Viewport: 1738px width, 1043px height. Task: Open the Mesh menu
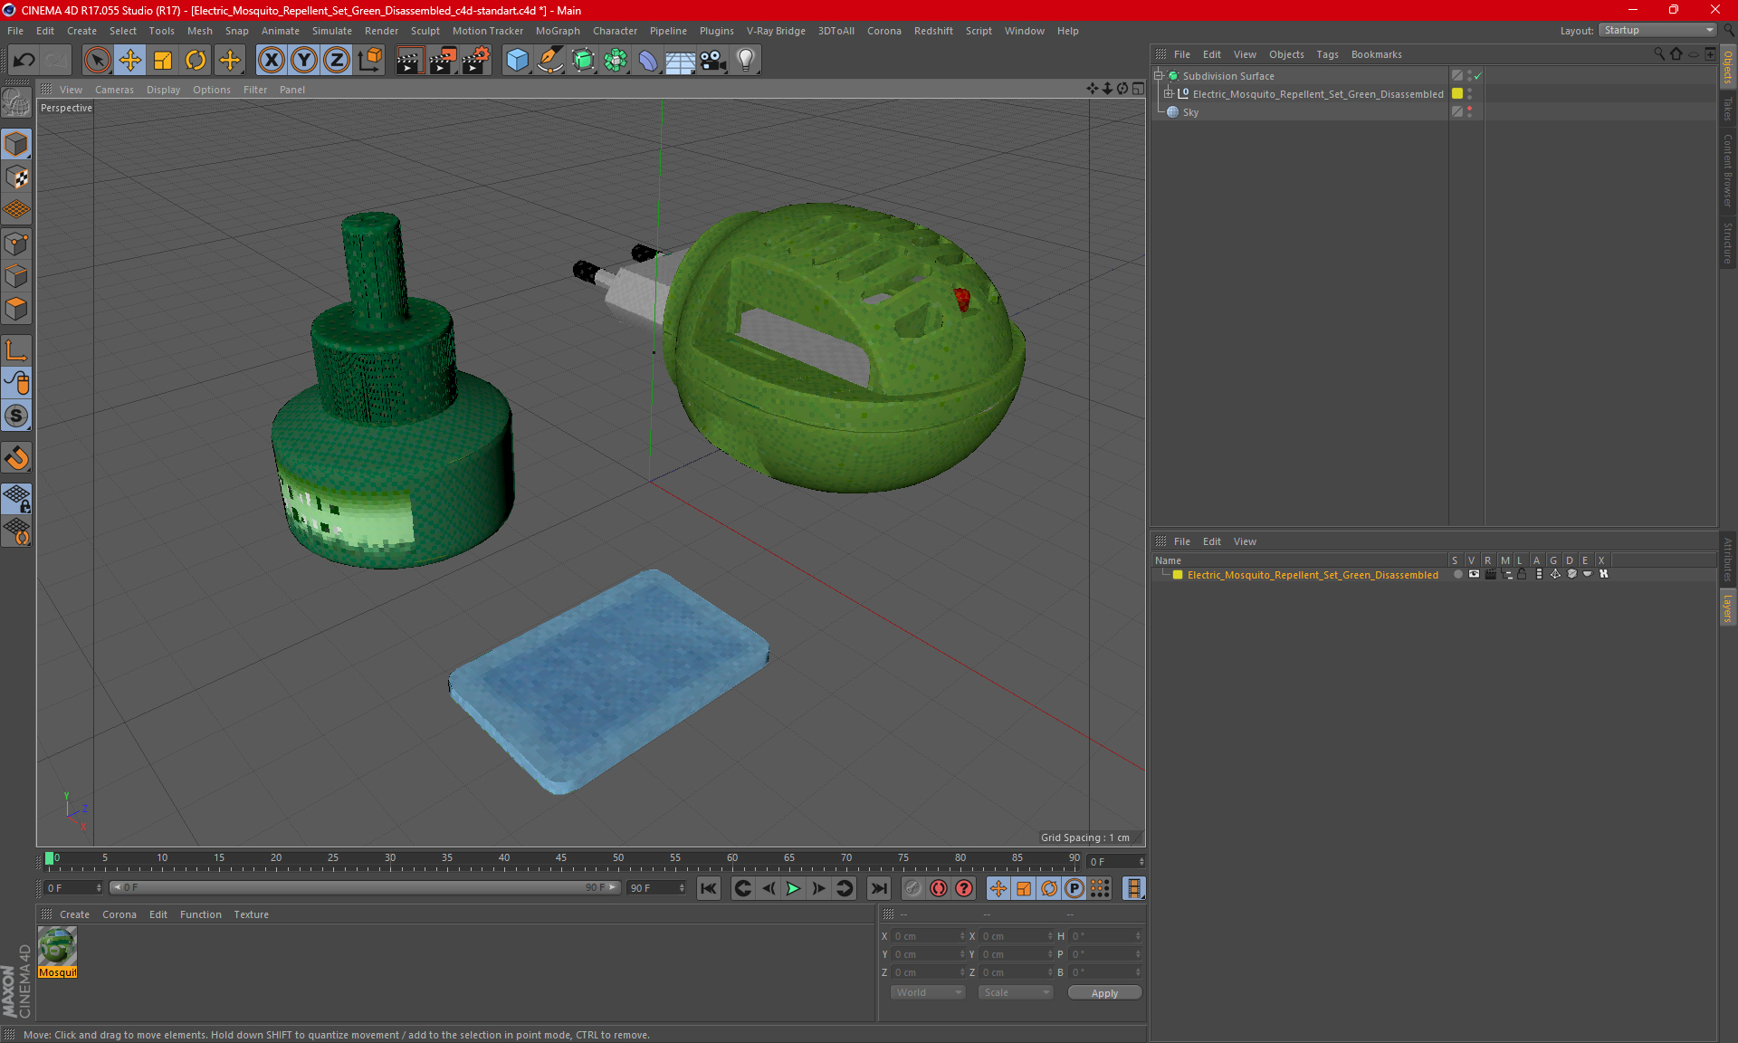click(x=199, y=31)
